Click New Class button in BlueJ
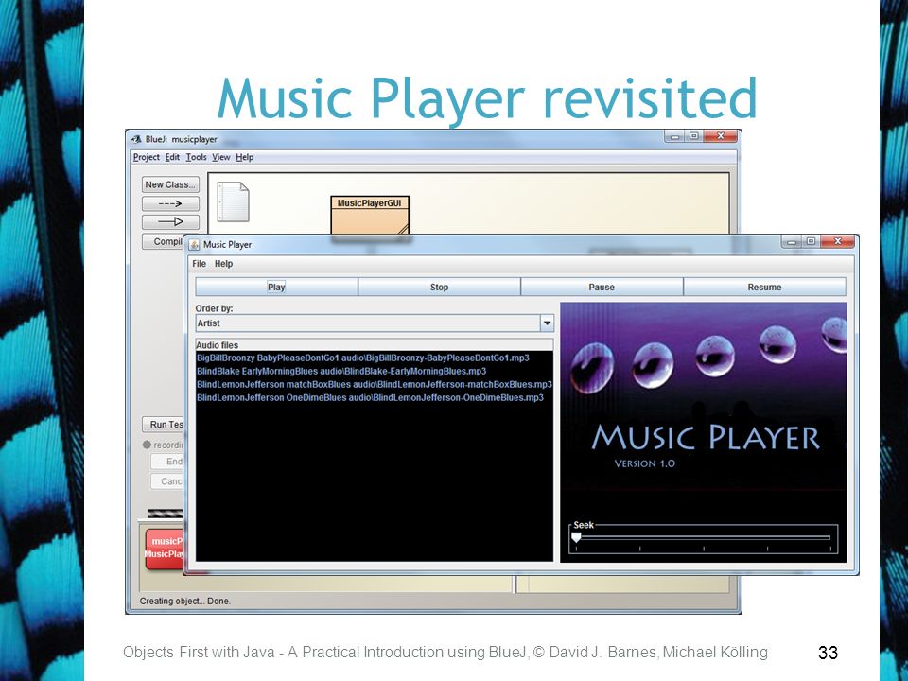This screenshot has height=681, width=908. (170, 184)
